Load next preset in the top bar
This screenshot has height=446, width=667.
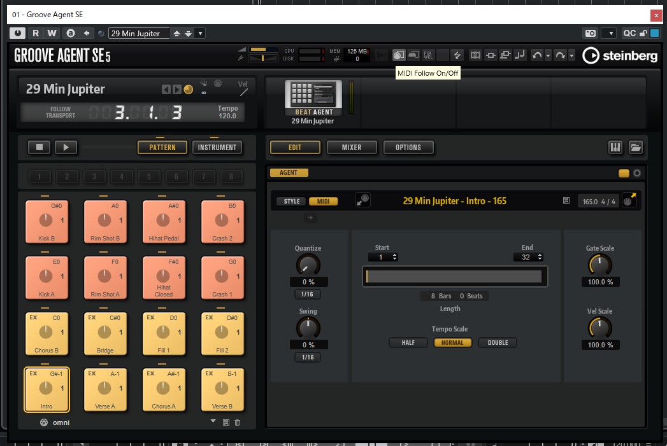pos(189,34)
